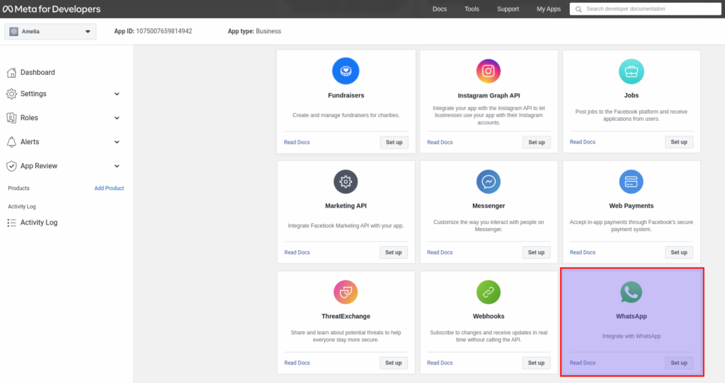Click the Settings gear icon in sidebar
725x383 pixels.
coord(11,94)
